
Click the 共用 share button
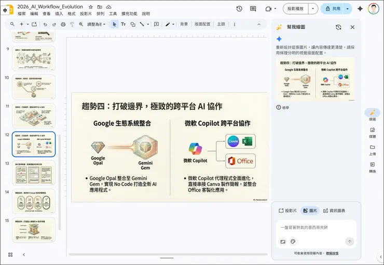coord(332,9)
